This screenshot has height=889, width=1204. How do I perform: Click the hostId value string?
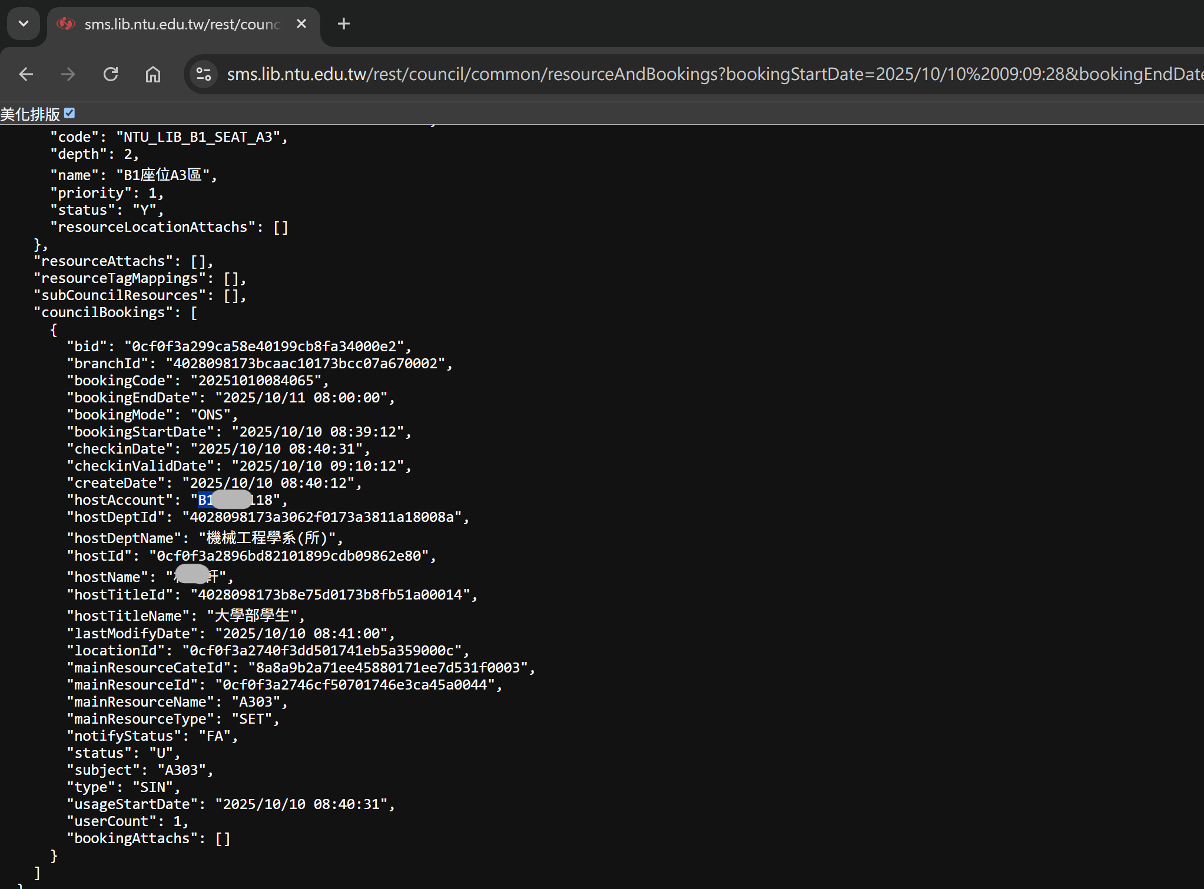288,556
